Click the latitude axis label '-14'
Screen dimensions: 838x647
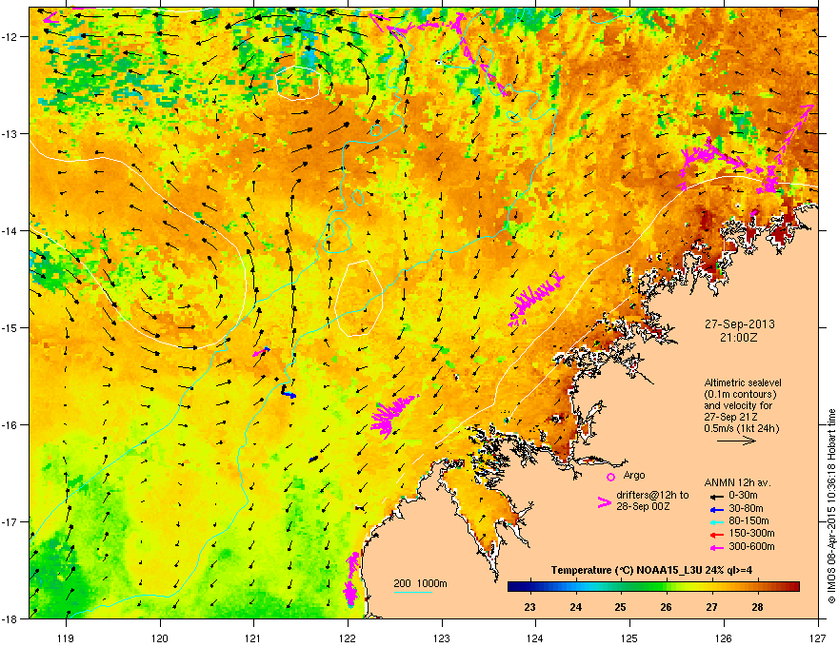point(10,230)
